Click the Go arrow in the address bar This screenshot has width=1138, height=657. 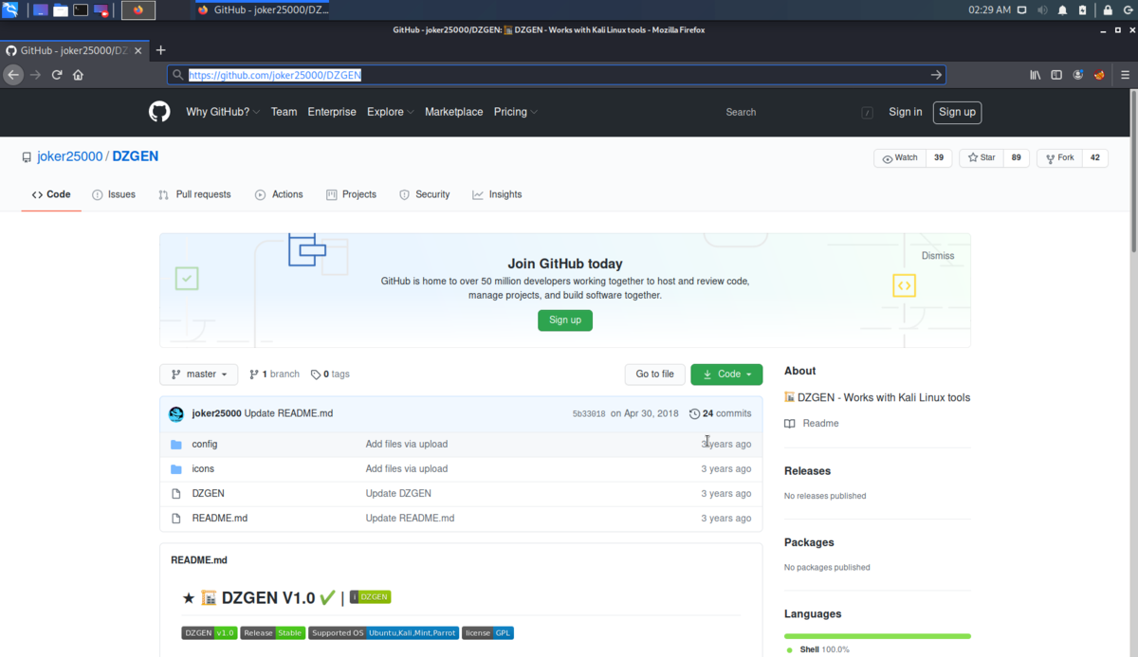[x=936, y=75]
